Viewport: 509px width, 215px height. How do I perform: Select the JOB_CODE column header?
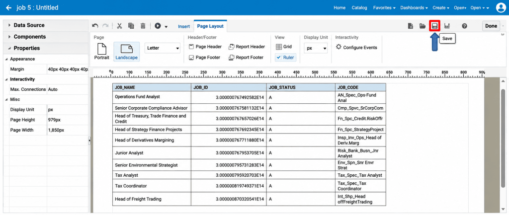(x=361, y=87)
